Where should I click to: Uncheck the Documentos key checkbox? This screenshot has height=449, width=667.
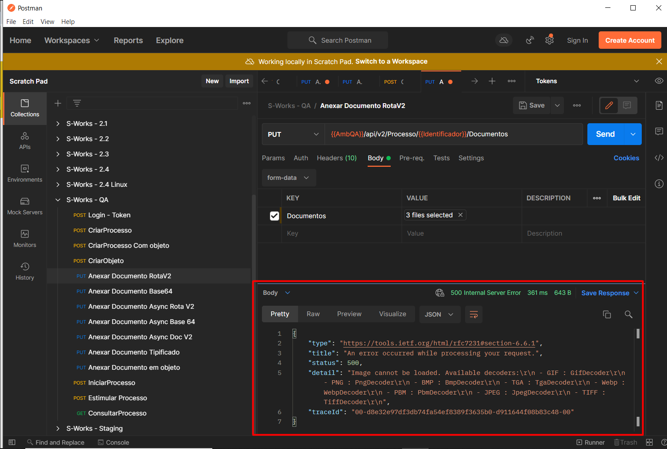[274, 216]
